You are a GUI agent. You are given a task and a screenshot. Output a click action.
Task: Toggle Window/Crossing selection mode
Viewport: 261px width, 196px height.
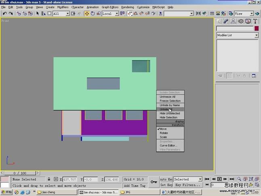point(73,13)
